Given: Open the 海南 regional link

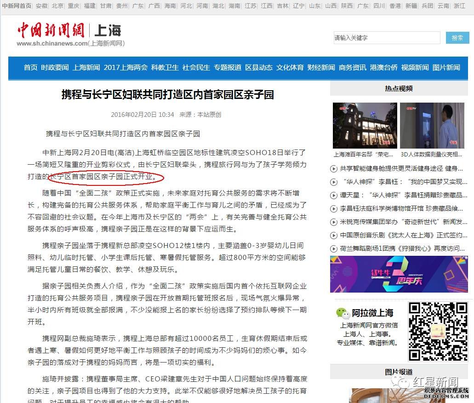Looking at the screenshot, I should (x=170, y=6).
